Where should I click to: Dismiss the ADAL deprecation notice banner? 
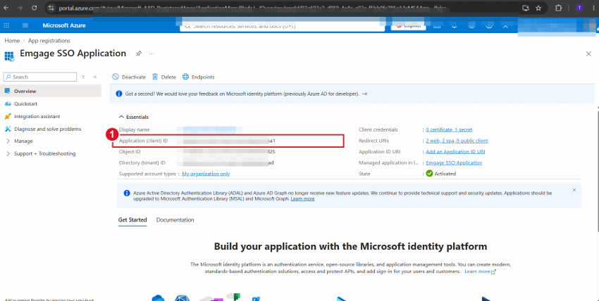point(574,190)
